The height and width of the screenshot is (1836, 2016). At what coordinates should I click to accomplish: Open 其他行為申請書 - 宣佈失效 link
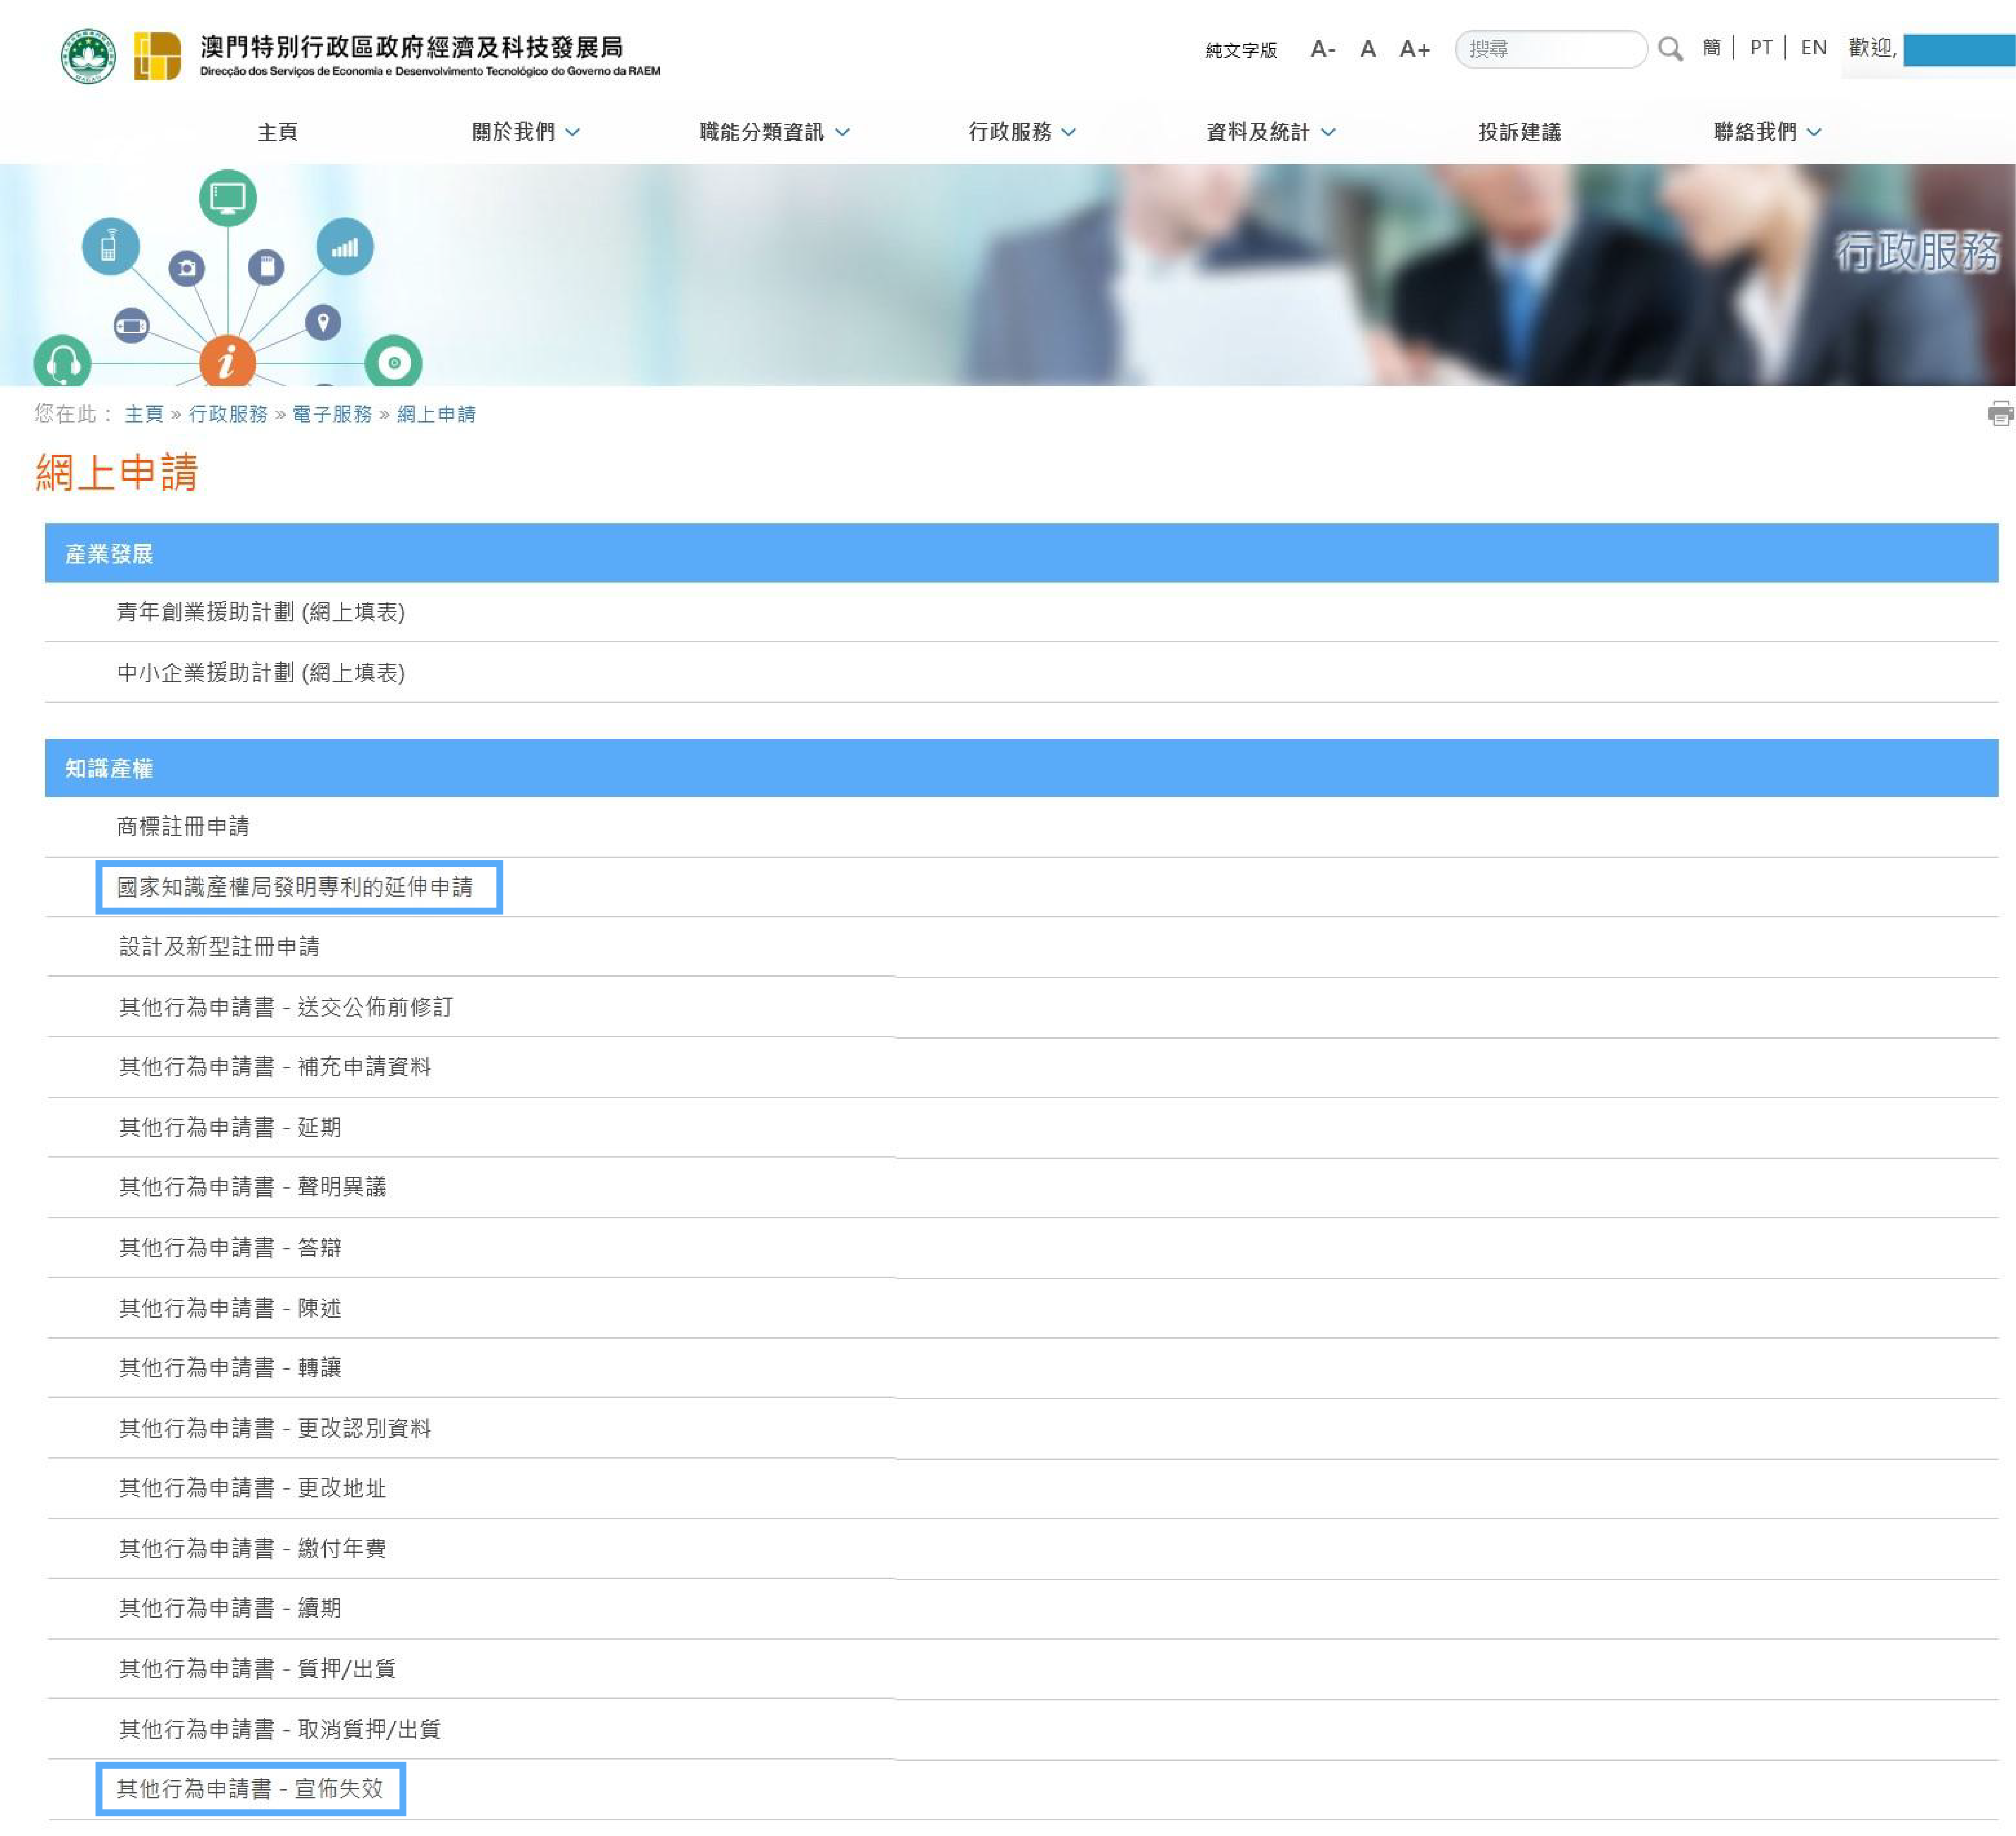point(250,1789)
